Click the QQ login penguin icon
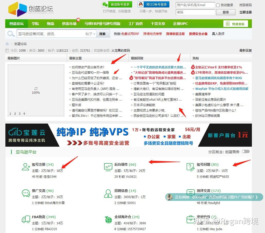The width and height of the screenshot is (265, 233). click(x=141, y=4)
